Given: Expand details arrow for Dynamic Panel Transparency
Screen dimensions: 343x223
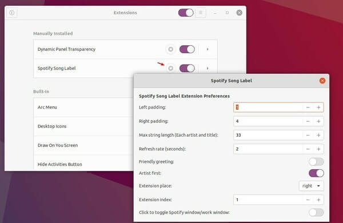Looking at the screenshot, I should pos(208,49).
